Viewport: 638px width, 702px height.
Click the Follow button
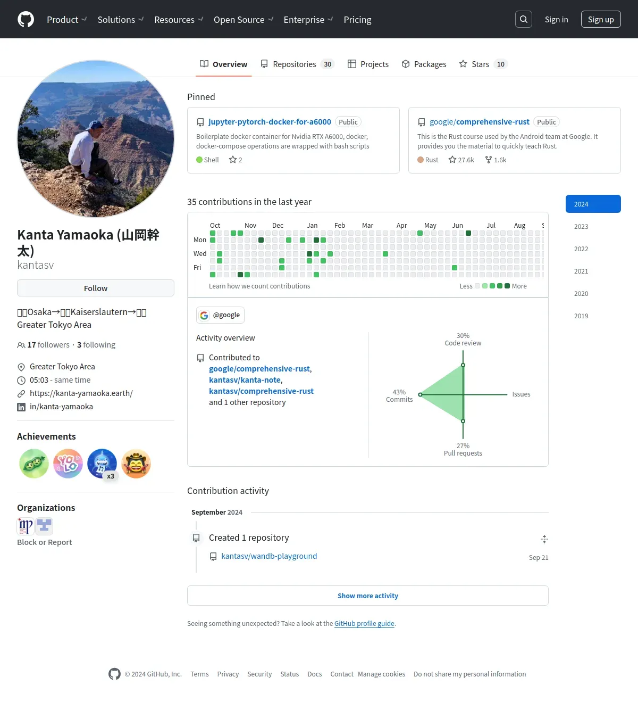pos(96,288)
